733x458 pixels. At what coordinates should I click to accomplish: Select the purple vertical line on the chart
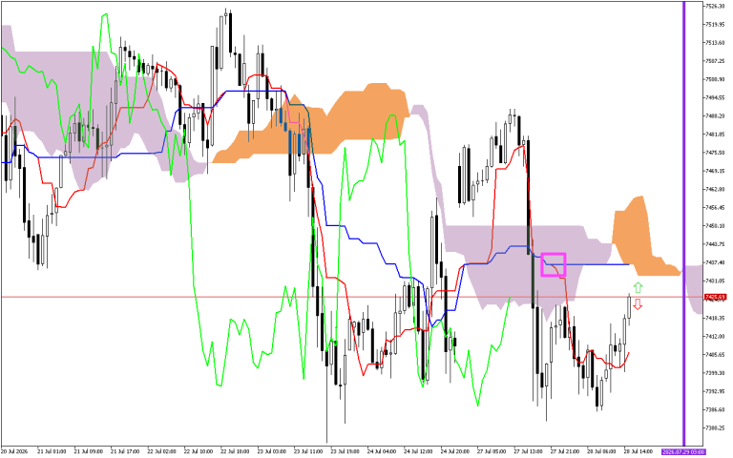(684, 223)
